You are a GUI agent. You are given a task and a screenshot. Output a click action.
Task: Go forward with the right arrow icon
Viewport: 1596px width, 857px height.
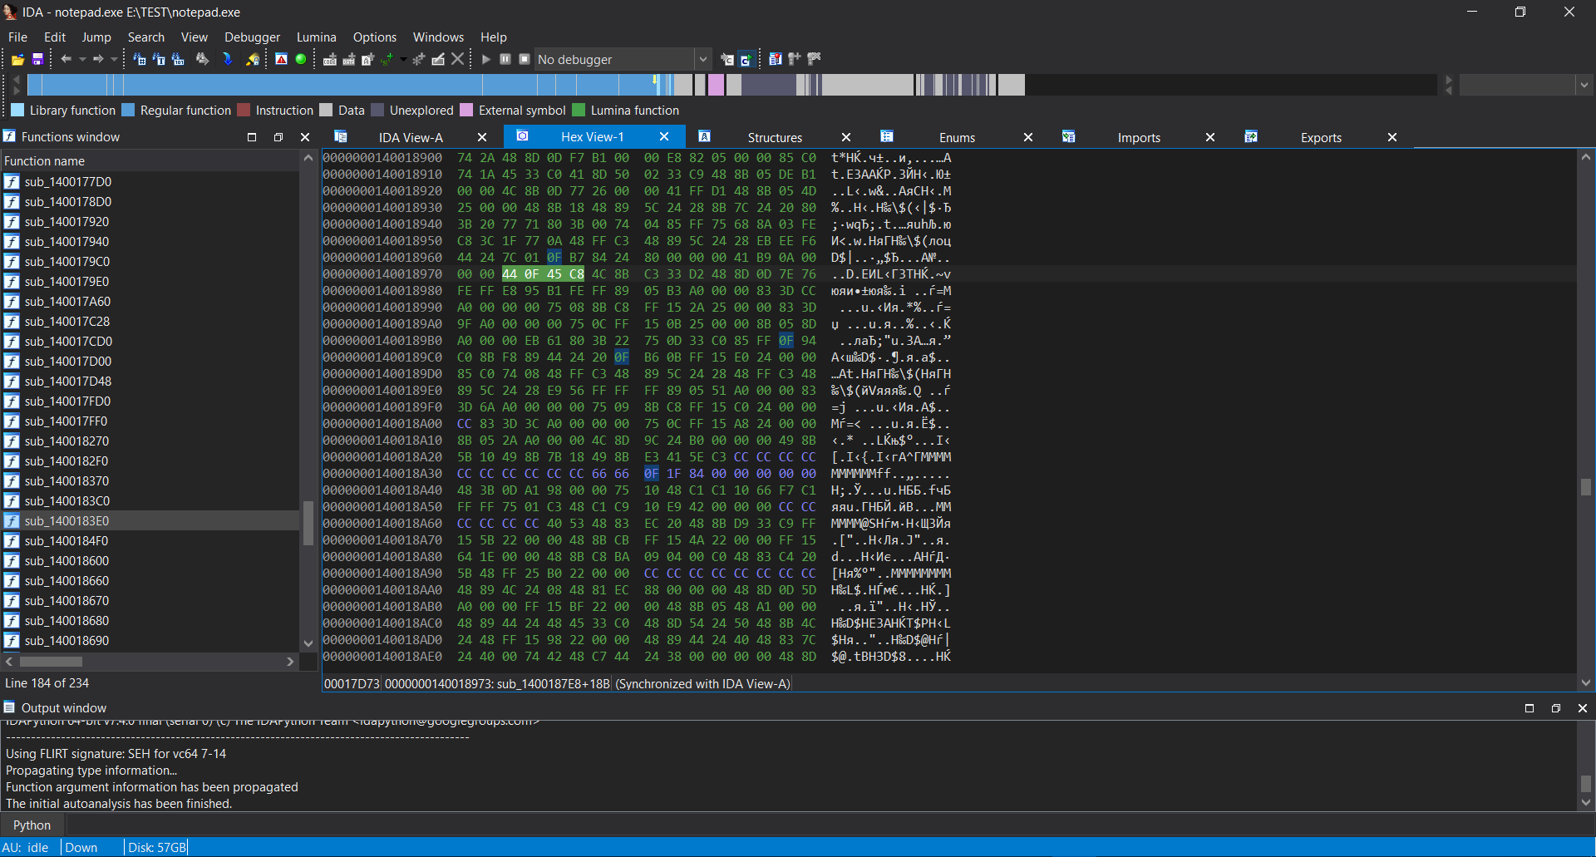pos(98,59)
